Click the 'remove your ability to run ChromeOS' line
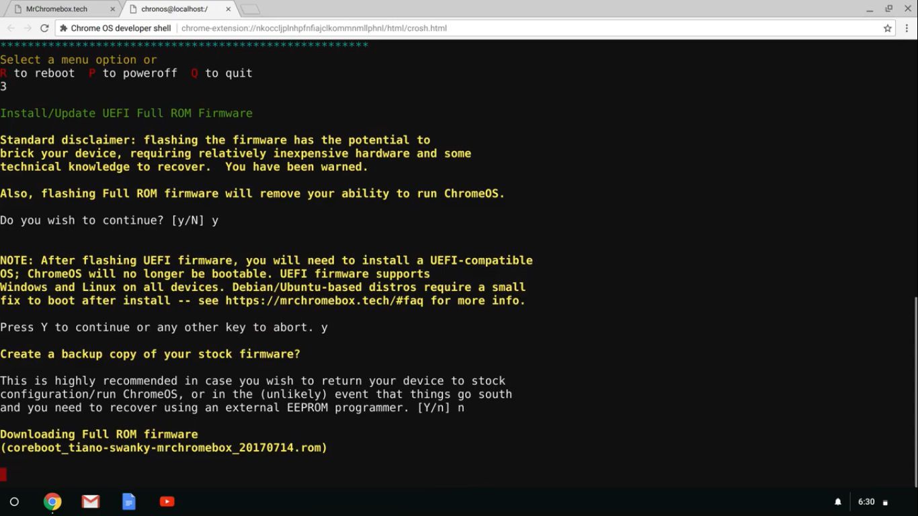This screenshot has height=516, width=918. click(252, 193)
